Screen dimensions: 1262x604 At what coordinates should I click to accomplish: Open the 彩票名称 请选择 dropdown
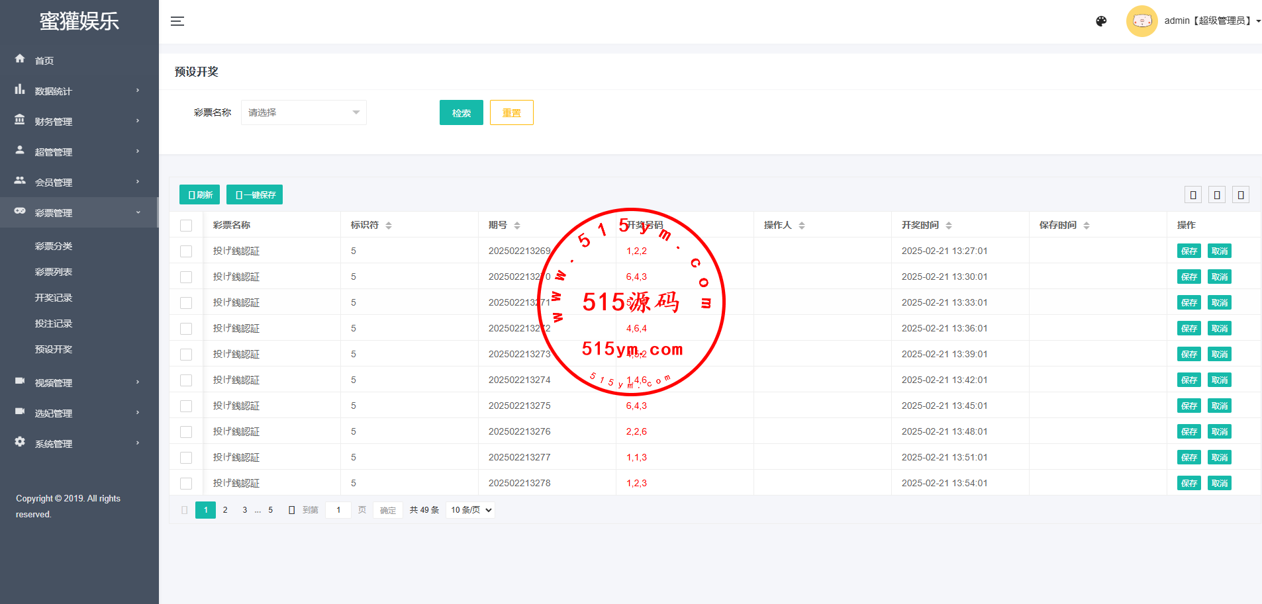303,112
